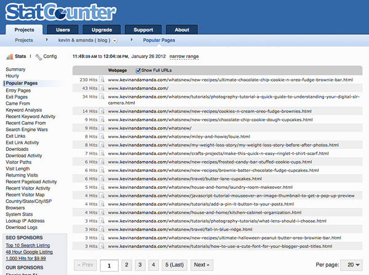Open the Stats bar chart icon

click(x=10, y=57)
